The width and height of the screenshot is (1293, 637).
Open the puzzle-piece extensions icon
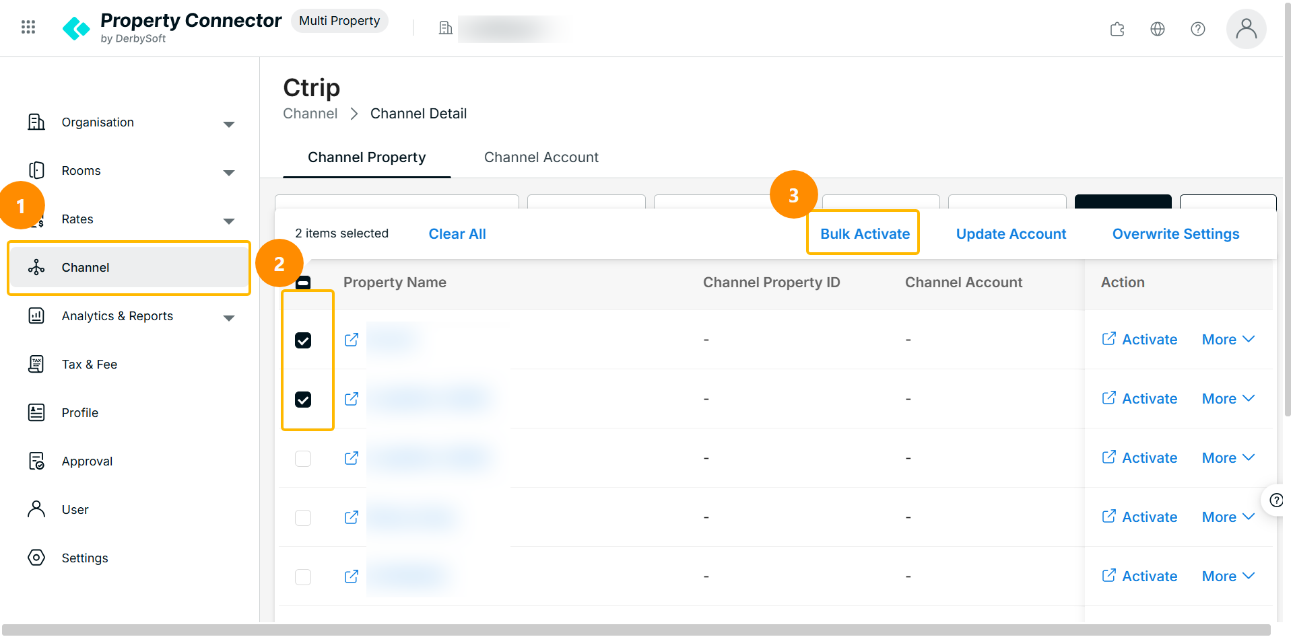[1117, 29]
